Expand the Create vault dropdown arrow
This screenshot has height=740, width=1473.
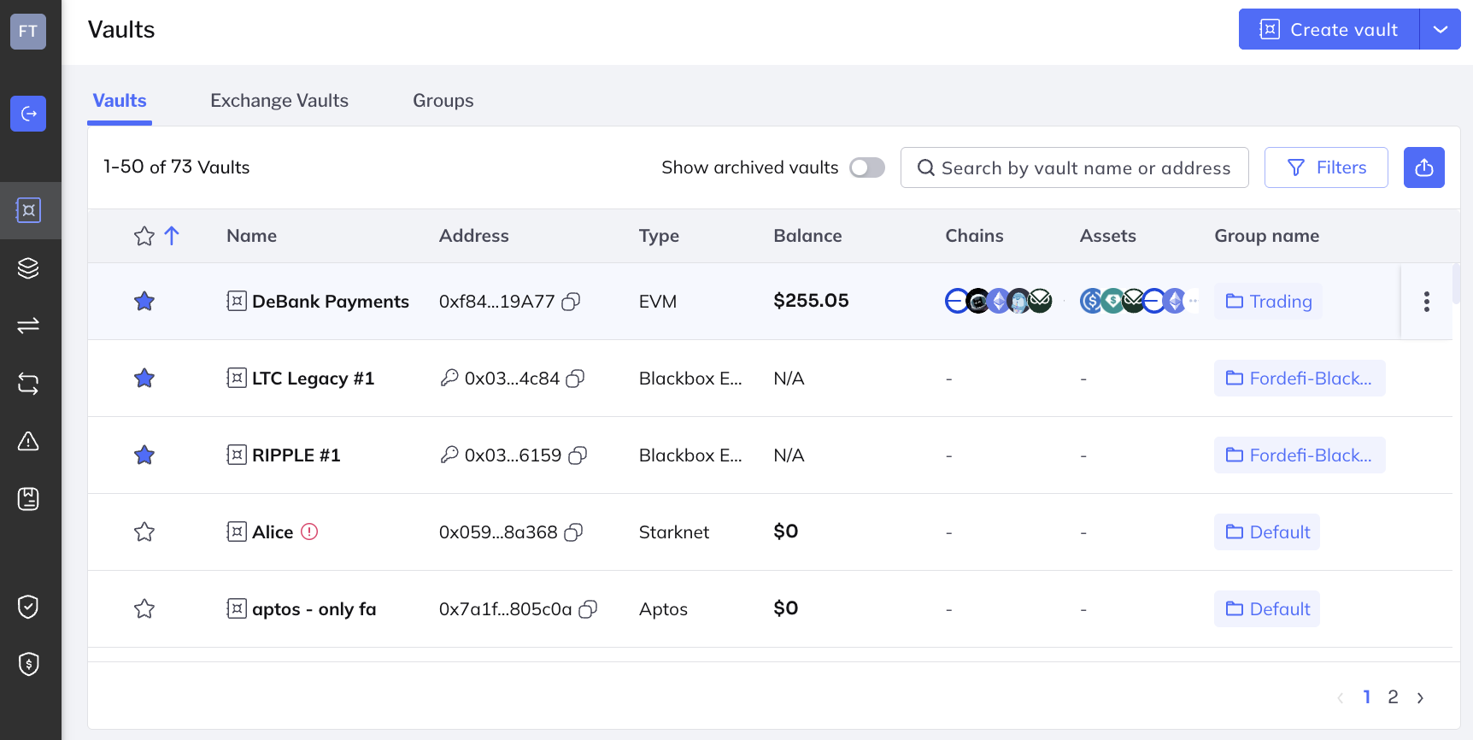coord(1441,29)
